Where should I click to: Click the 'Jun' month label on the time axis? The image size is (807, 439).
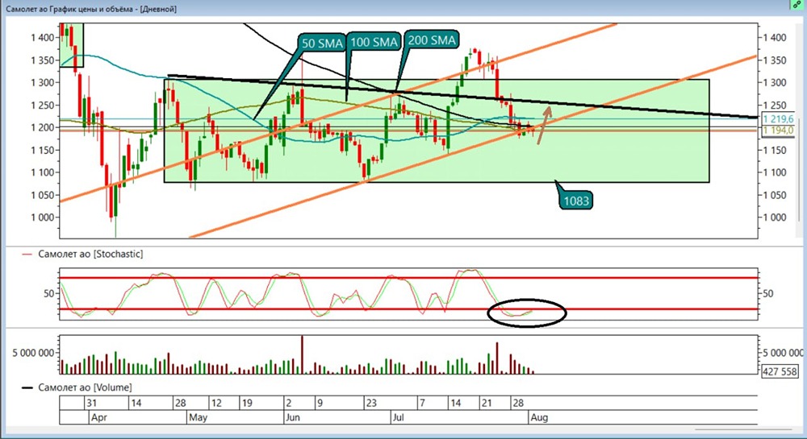pos(292,417)
